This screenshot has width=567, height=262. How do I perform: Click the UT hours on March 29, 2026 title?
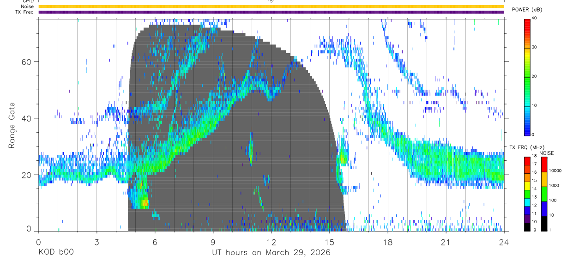[x=271, y=253]
